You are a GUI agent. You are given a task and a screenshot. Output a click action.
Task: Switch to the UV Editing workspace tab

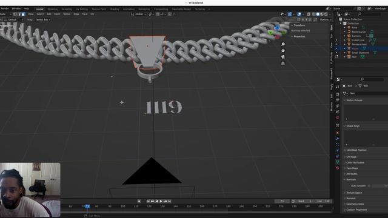pyautogui.click(x=82, y=9)
